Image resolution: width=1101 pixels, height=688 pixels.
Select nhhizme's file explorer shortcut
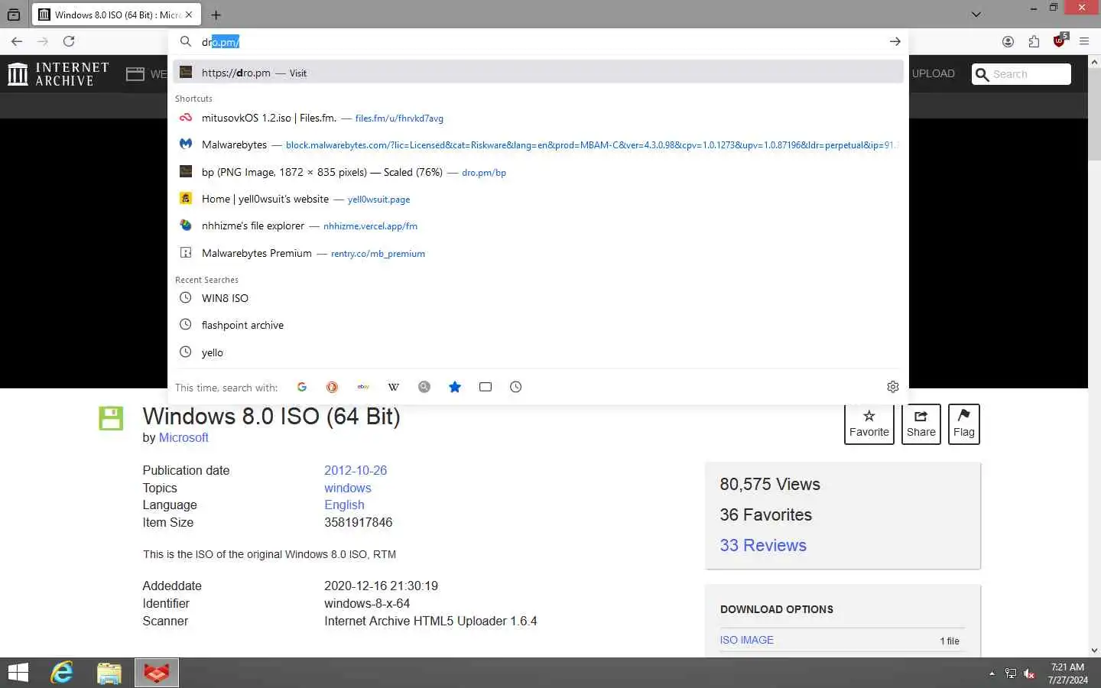point(538,226)
